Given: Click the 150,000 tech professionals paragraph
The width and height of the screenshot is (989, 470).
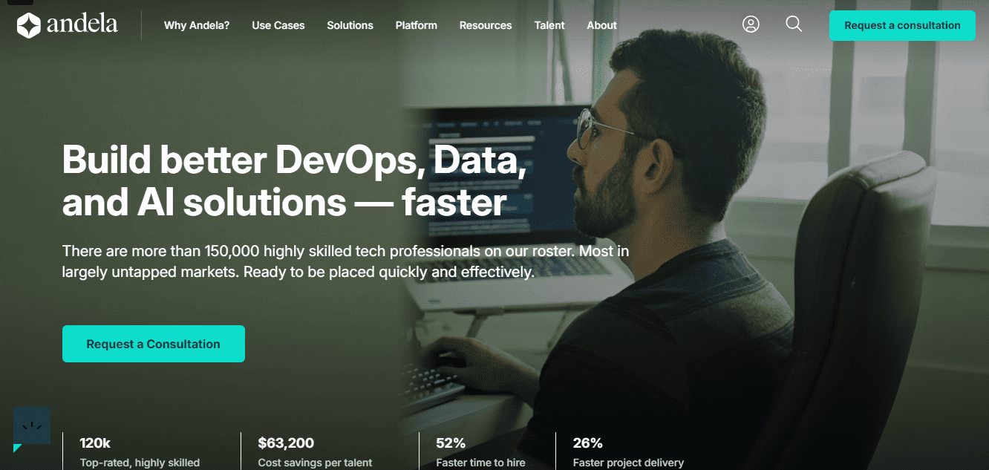Looking at the screenshot, I should point(345,261).
